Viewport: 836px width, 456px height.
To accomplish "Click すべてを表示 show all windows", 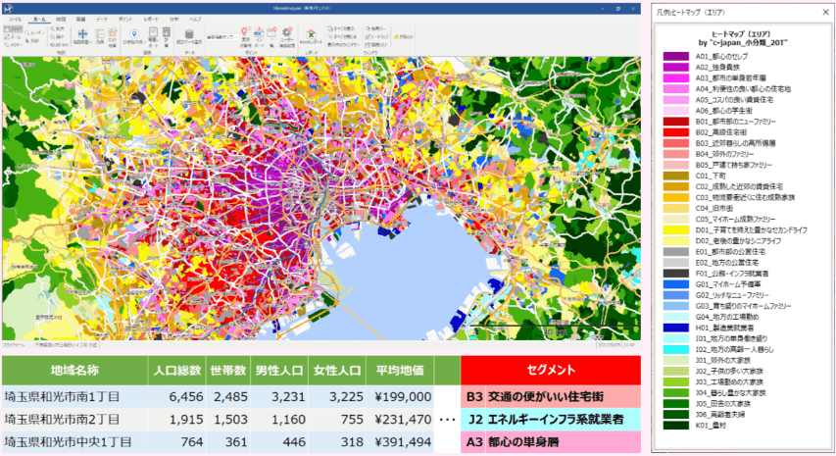I will tap(341, 28).
